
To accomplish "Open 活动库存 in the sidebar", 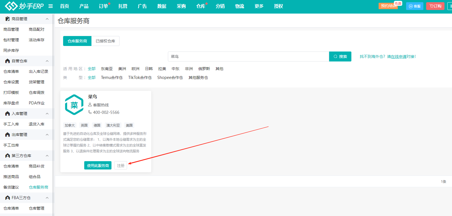I will [x=37, y=40].
